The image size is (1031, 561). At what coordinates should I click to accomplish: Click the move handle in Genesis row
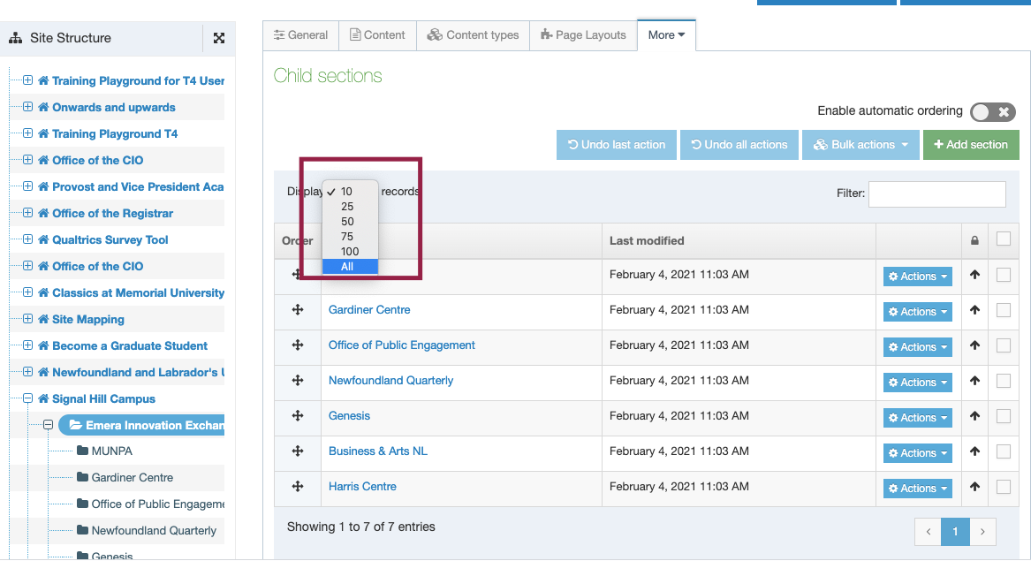coord(298,415)
